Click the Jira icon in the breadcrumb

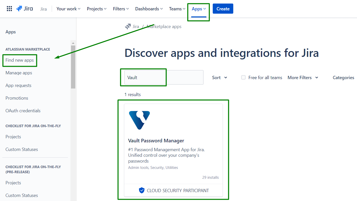point(128,27)
